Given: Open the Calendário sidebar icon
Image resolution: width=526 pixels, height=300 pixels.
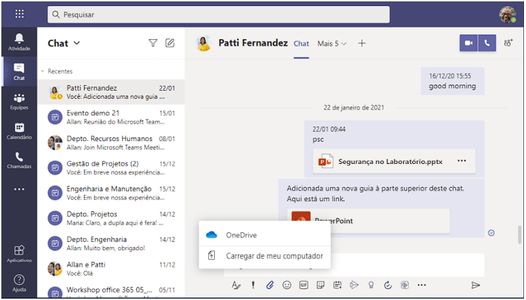Looking at the screenshot, I should (x=19, y=131).
